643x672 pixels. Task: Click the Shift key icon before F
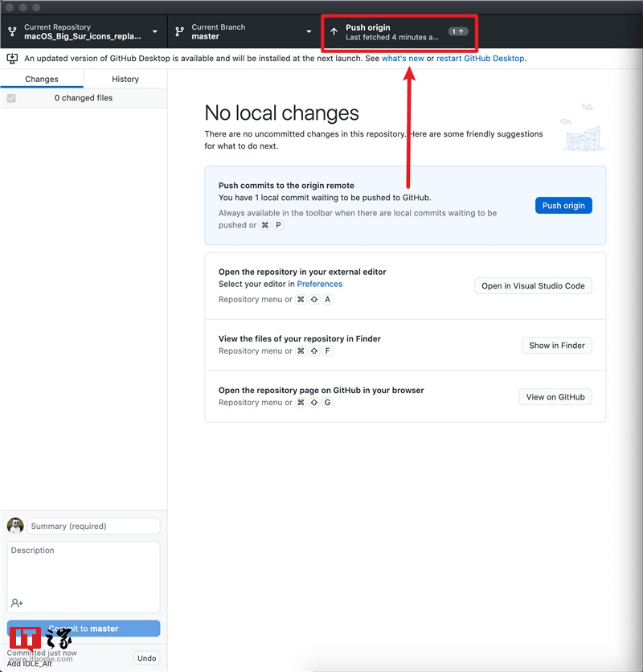(x=314, y=350)
